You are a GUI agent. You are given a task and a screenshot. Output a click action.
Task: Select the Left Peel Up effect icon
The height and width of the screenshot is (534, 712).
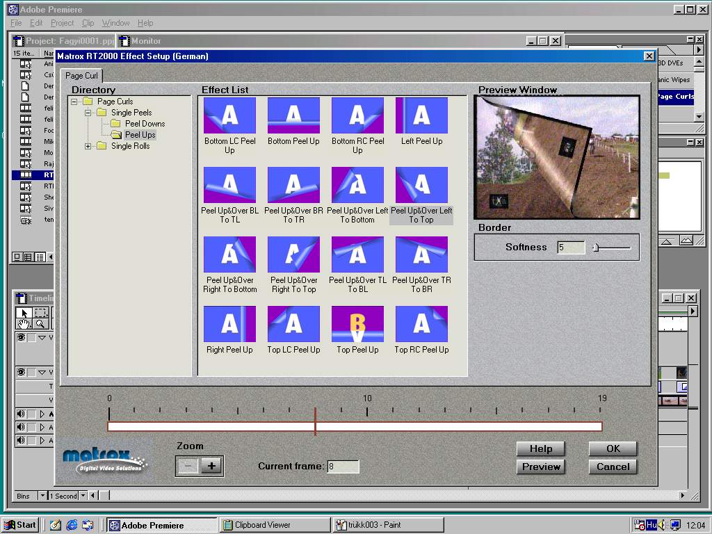(421, 115)
